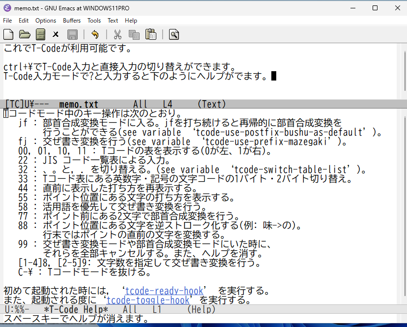Screen dimensions: 407x327
Task: Click the '32 :' tcode-switch-table-list line
Action: [x=192, y=169]
